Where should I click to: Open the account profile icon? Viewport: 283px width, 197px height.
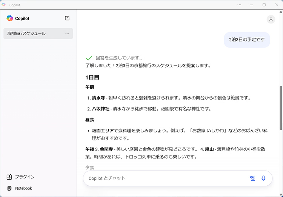pos(271,20)
